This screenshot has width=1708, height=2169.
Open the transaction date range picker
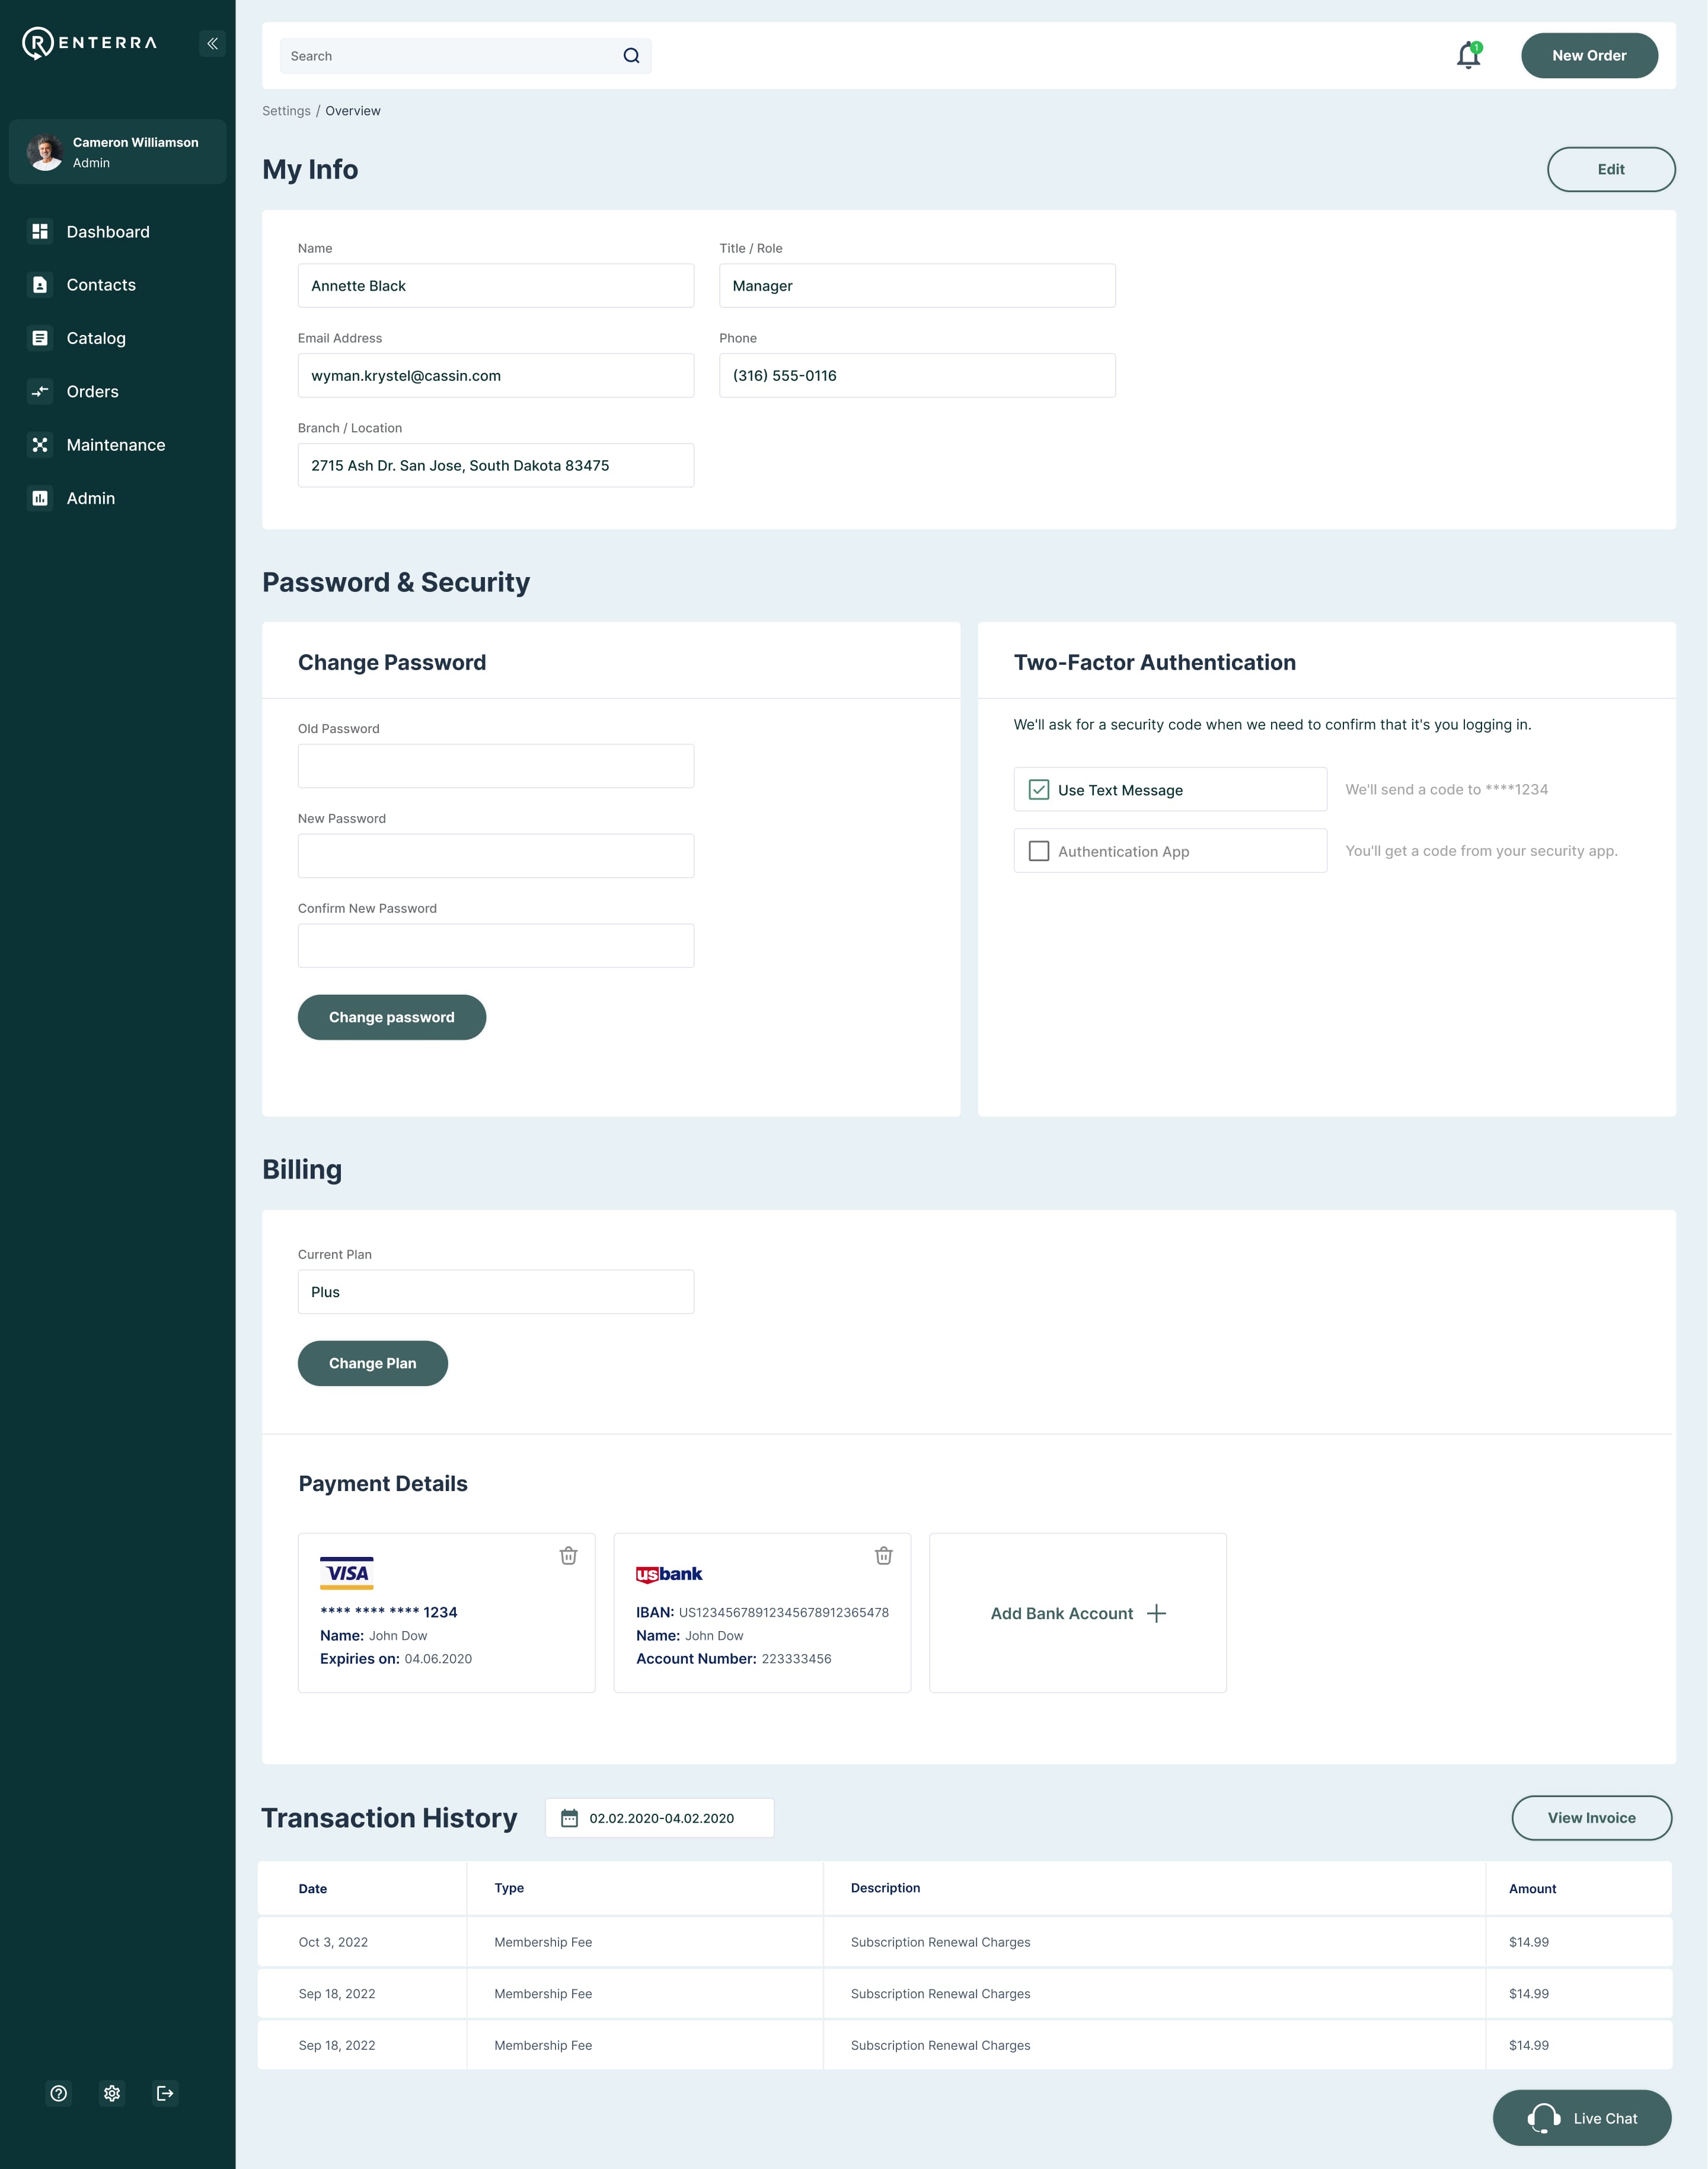660,1818
